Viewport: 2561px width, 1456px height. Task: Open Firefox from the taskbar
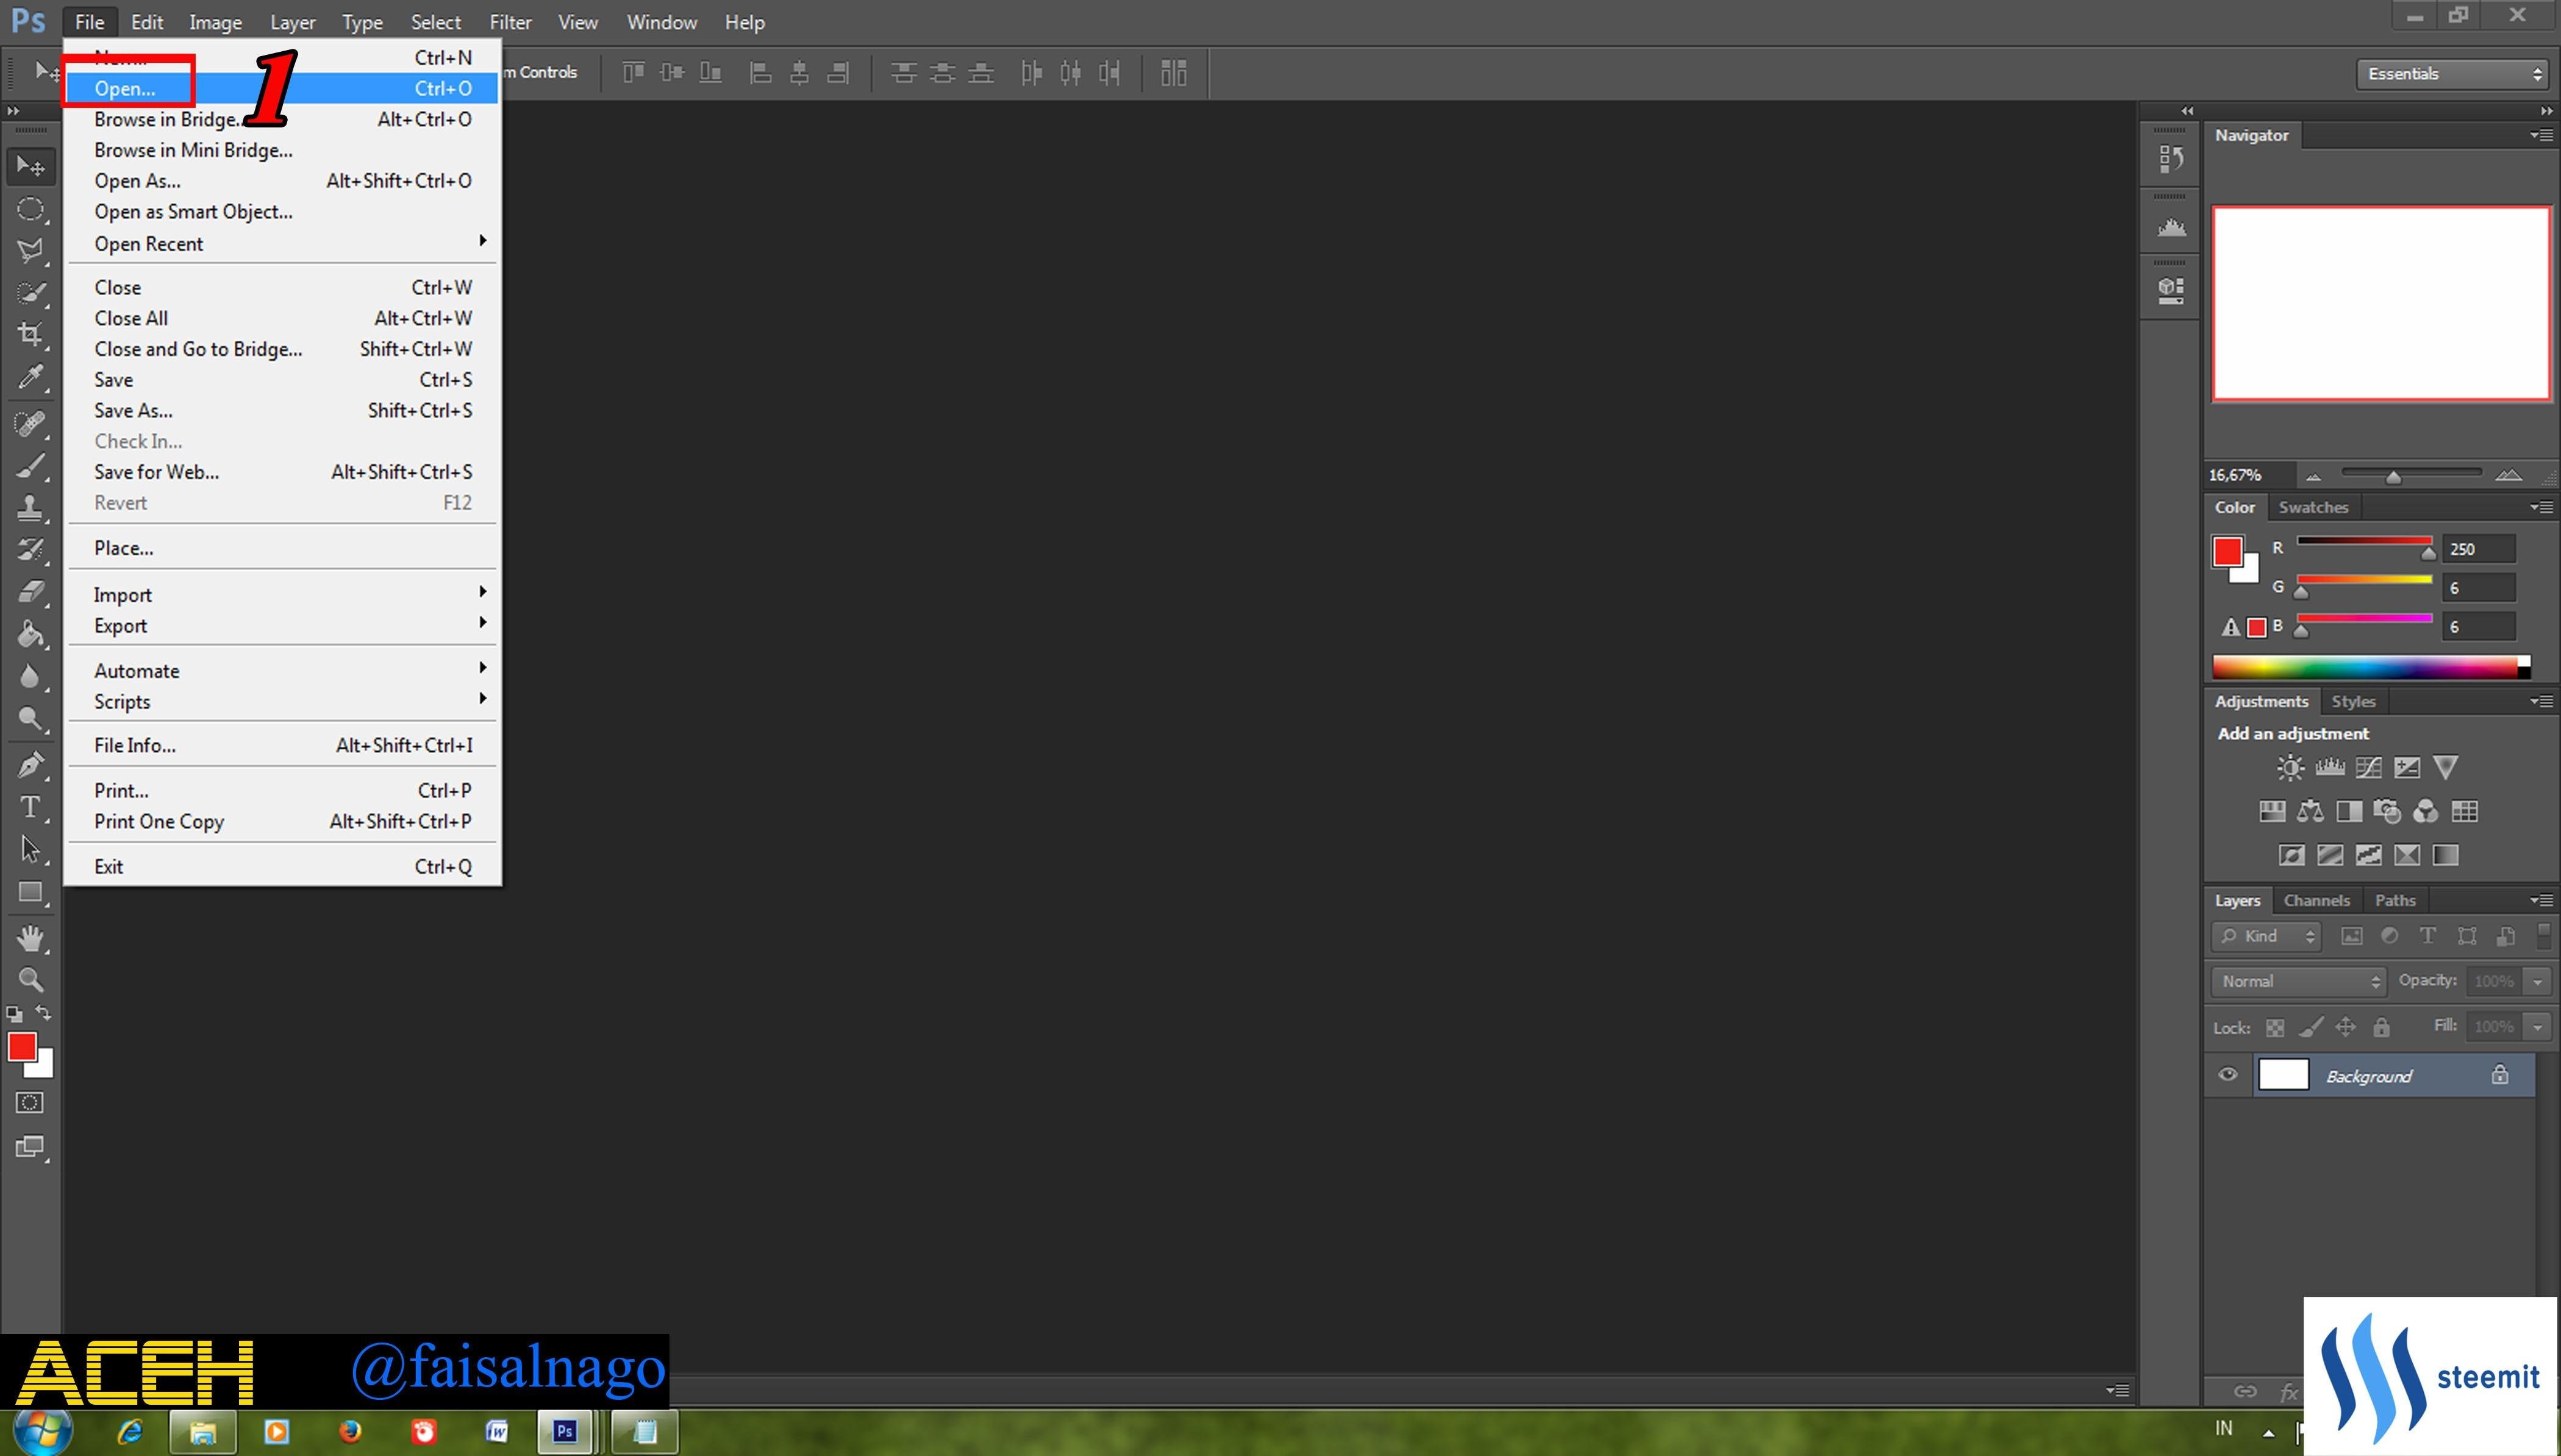[x=349, y=1431]
